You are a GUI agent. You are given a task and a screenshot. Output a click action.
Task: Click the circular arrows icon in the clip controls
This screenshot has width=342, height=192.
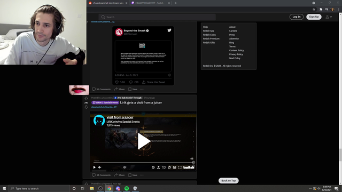169,167
